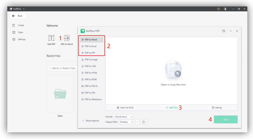The width and height of the screenshot is (253, 139).
Task: Open the output folder icon button
Action: [x=144, y=122]
